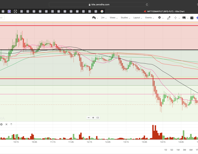Screen dimensions: 198x154
Task: Select the 5D range
Action: [172, 150]
